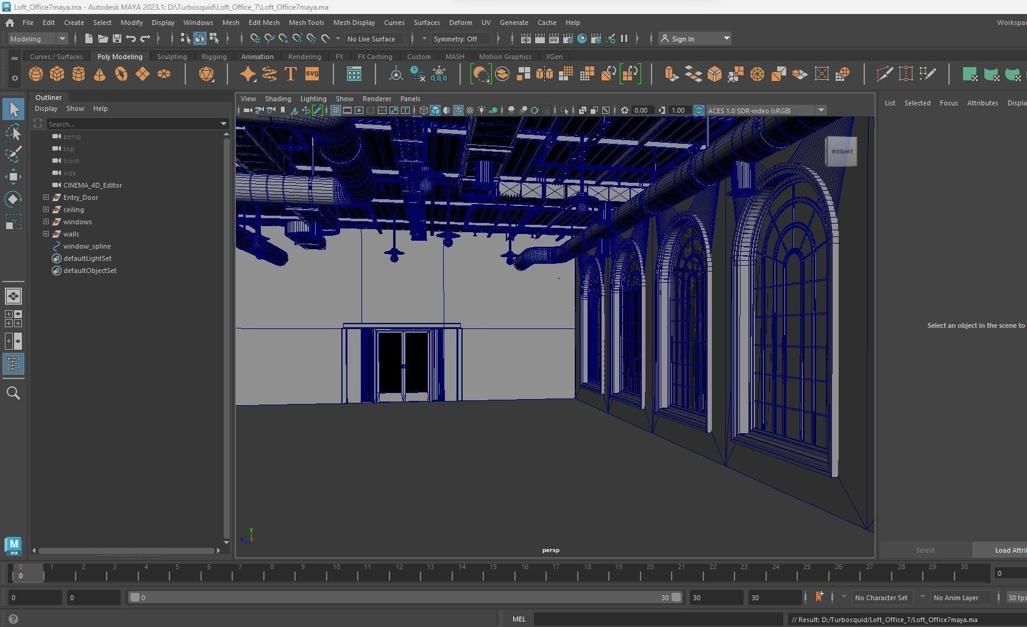
Task: Click the polygon Type text tool icon
Action: (x=291, y=74)
